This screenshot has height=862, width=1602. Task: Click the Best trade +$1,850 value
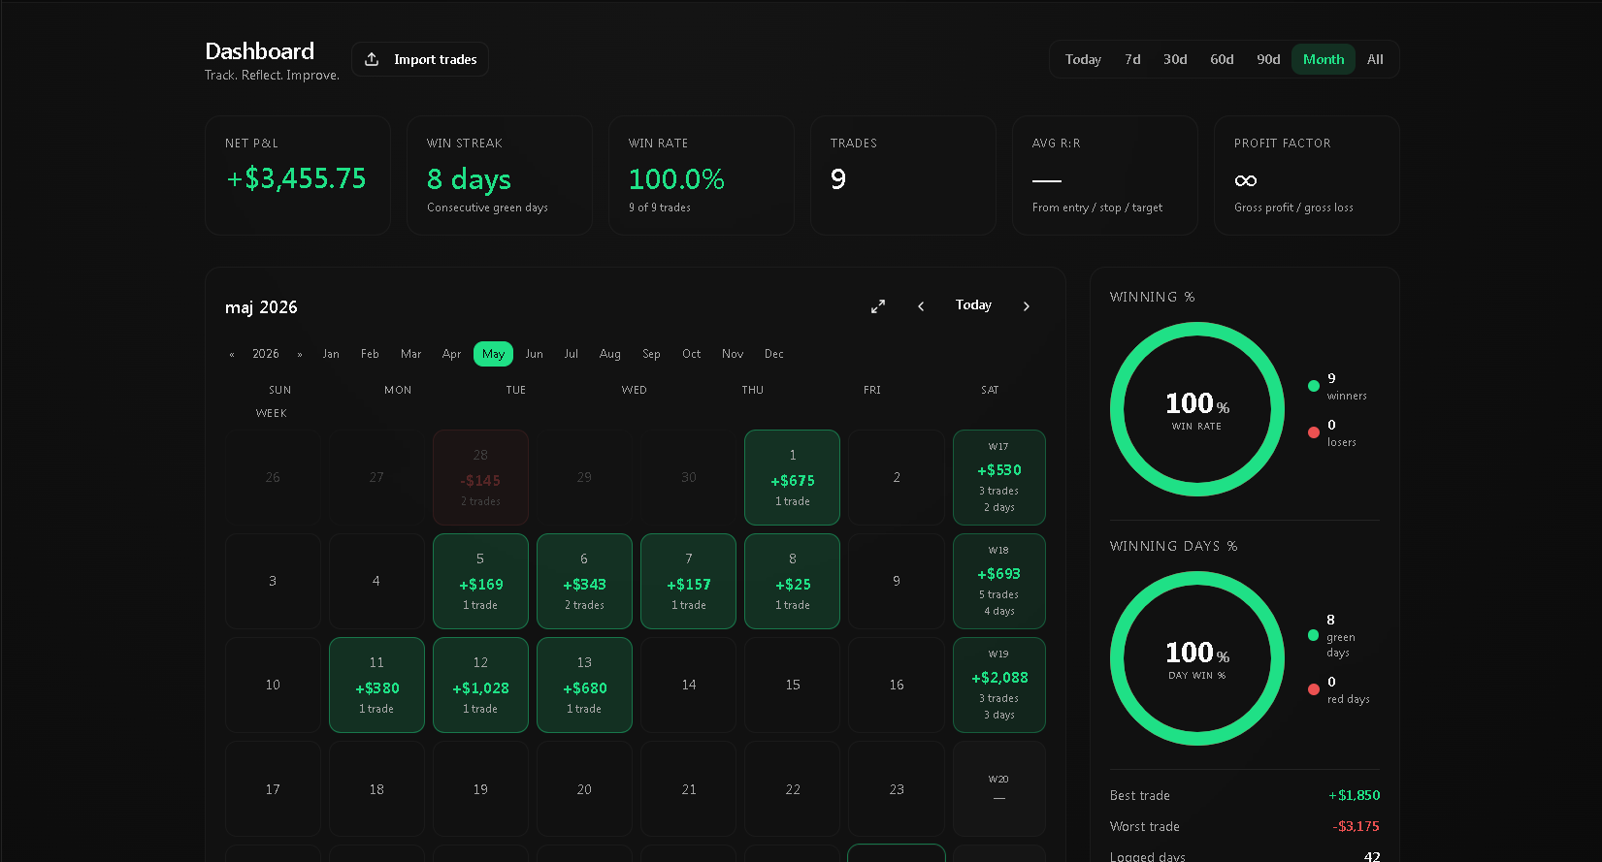tap(1355, 795)
